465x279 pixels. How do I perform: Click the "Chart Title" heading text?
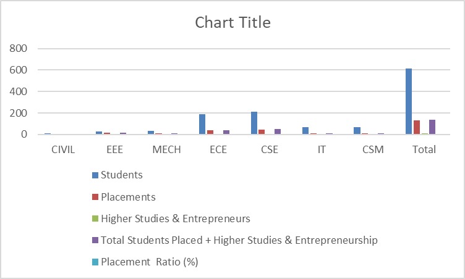click(x=232, y=23)
